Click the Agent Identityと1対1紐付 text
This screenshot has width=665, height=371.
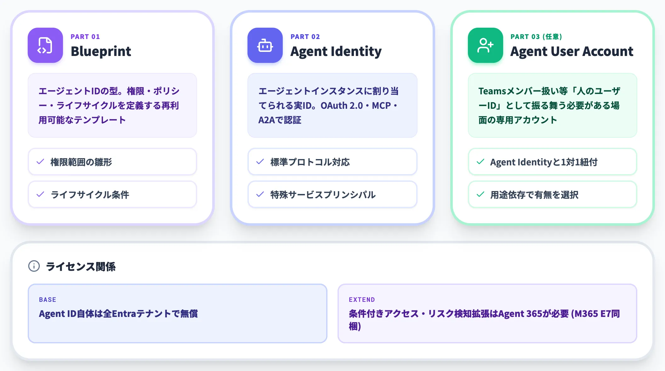tap(544, 162)
